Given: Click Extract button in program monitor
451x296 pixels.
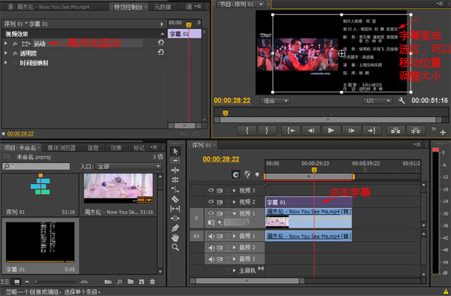Looking at the screenshot, I should (x=416, y=131).
